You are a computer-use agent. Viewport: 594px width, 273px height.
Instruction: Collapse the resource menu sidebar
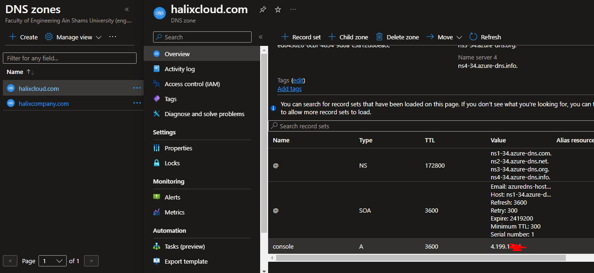coord(260,37)
